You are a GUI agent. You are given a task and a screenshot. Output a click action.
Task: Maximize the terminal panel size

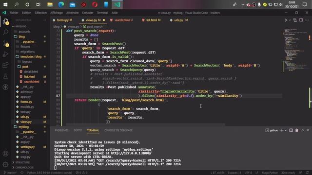point(303,130)
